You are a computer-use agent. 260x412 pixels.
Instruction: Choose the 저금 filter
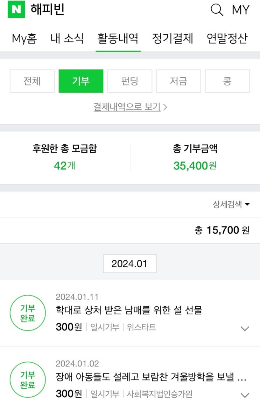pos(178,81)
